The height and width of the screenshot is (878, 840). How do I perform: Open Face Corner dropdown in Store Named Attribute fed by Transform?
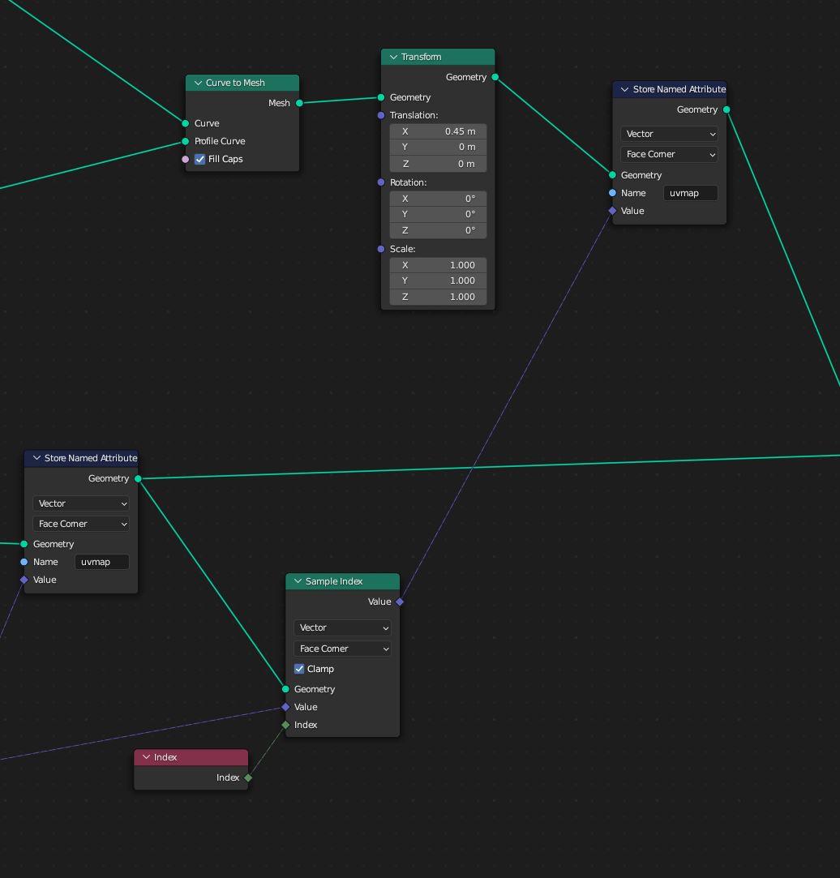669,154
